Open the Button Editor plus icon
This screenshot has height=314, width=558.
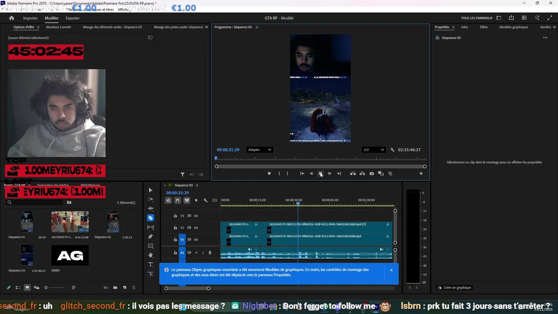point(421,174)
